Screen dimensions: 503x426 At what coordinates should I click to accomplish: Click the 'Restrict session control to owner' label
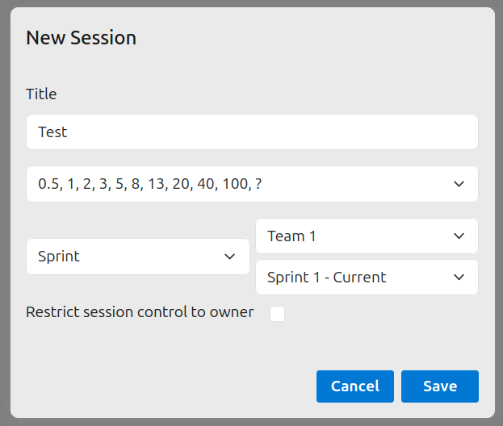140,312
